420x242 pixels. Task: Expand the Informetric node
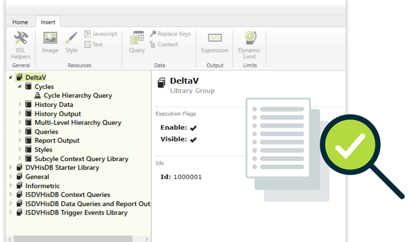[x=11, y=185]
